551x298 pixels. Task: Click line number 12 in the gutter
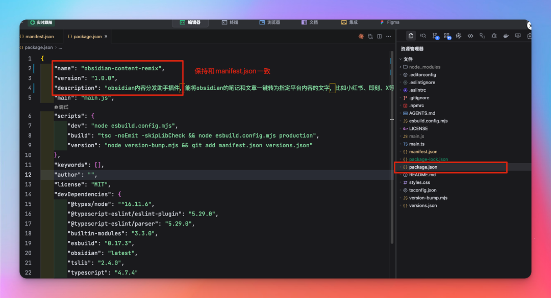pos(28,175)
